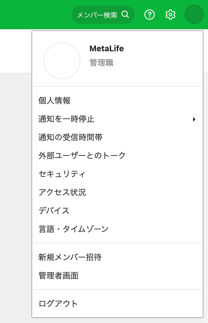Open the settings gear icon

170,14
